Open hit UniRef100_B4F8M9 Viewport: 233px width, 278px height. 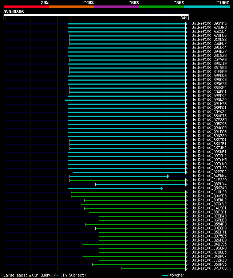click(209, 72)
